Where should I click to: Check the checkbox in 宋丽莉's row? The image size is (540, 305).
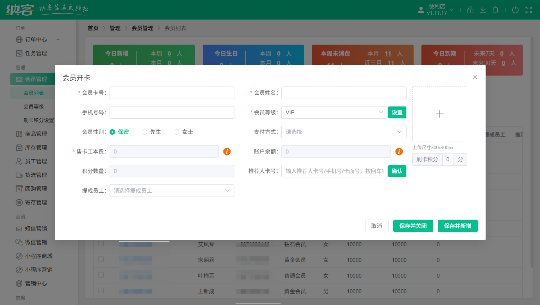[x=101, y=259]
